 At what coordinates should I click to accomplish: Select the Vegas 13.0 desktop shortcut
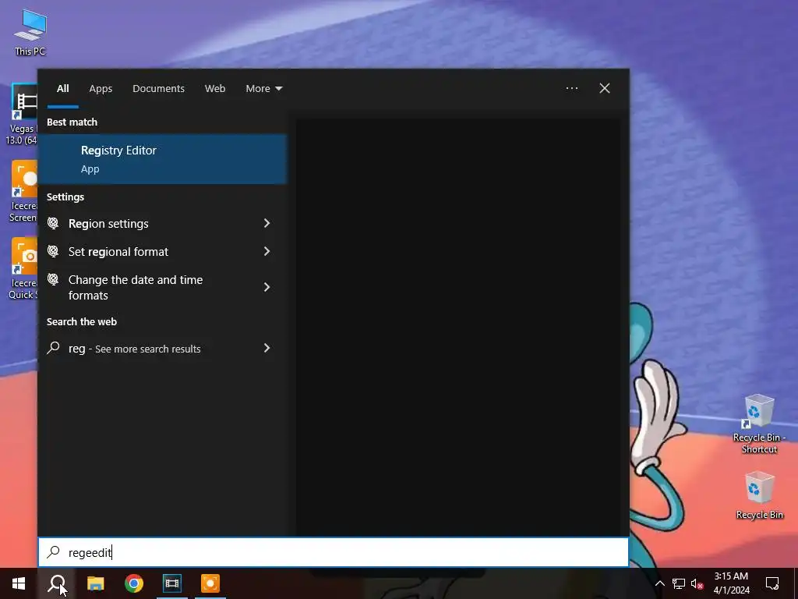pos(23,114)
